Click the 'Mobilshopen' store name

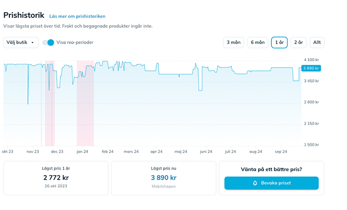(x=164, y=186)
